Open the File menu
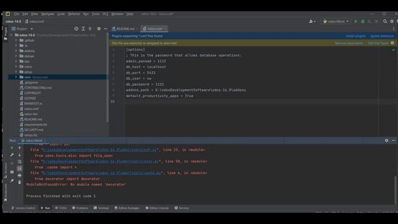This screenshot has height=224, width=398. pyautogui.click(x=17, y=14)
